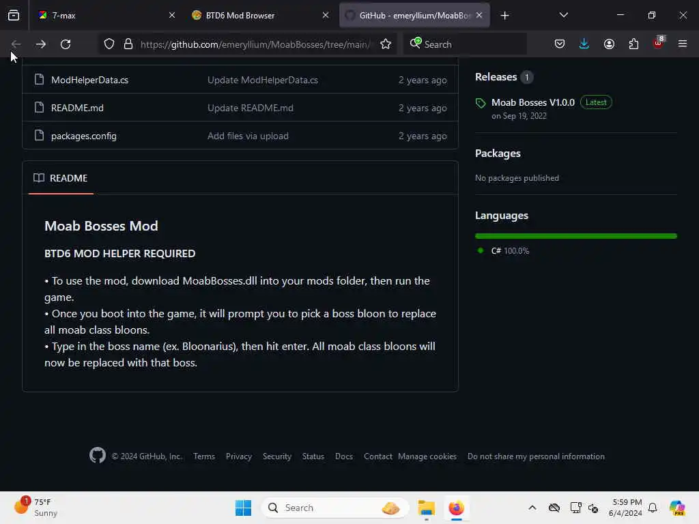Open the Docs footer link

click(x=344, y=456)
